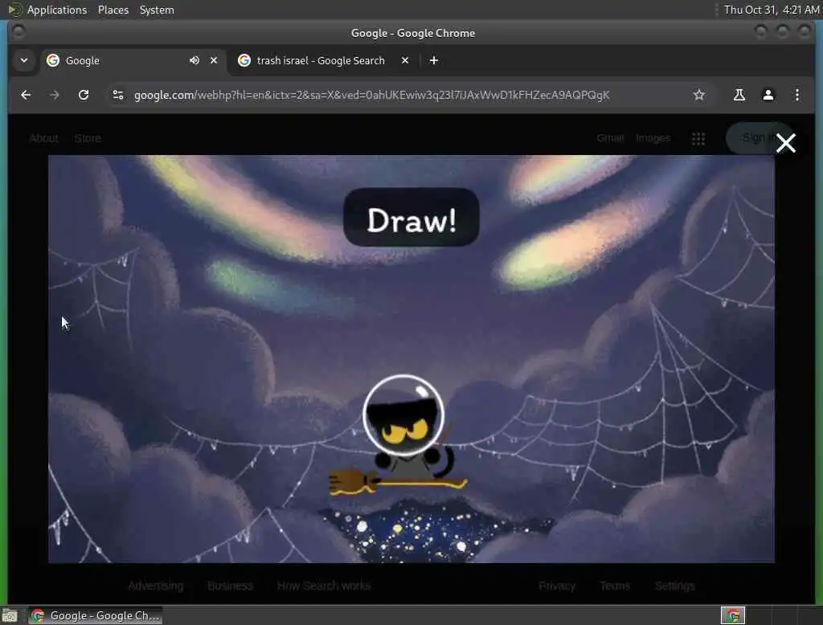Reload the current page
Viewport: 823px width, 625px height.
84,95
